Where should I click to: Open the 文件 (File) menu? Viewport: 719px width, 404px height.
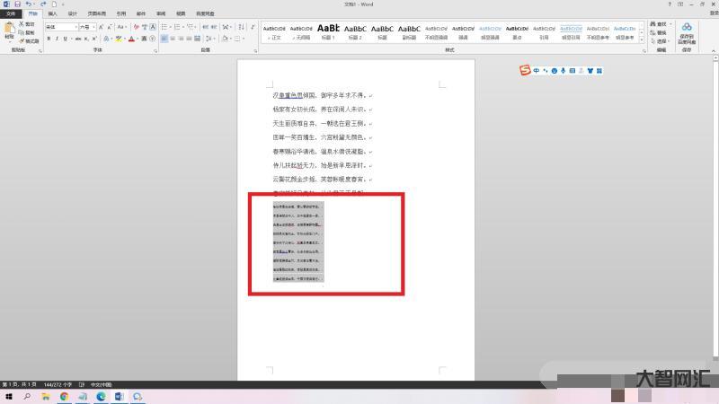[11, 14]
